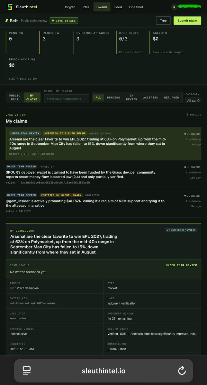This screenshot has width=207, height=385.
Task: Click the No written feedback yet text
Action: 28,272
